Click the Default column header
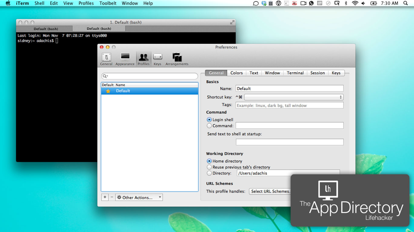 pyautogui.click(x=108, y=85)
